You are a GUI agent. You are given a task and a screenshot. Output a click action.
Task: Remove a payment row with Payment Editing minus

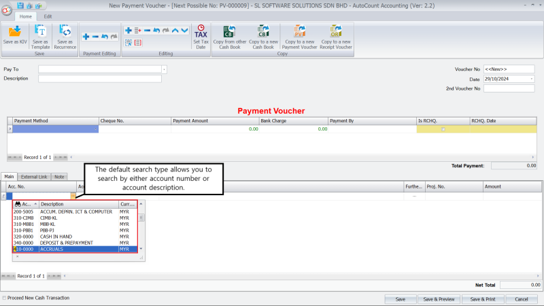click(x=95, y=37)
